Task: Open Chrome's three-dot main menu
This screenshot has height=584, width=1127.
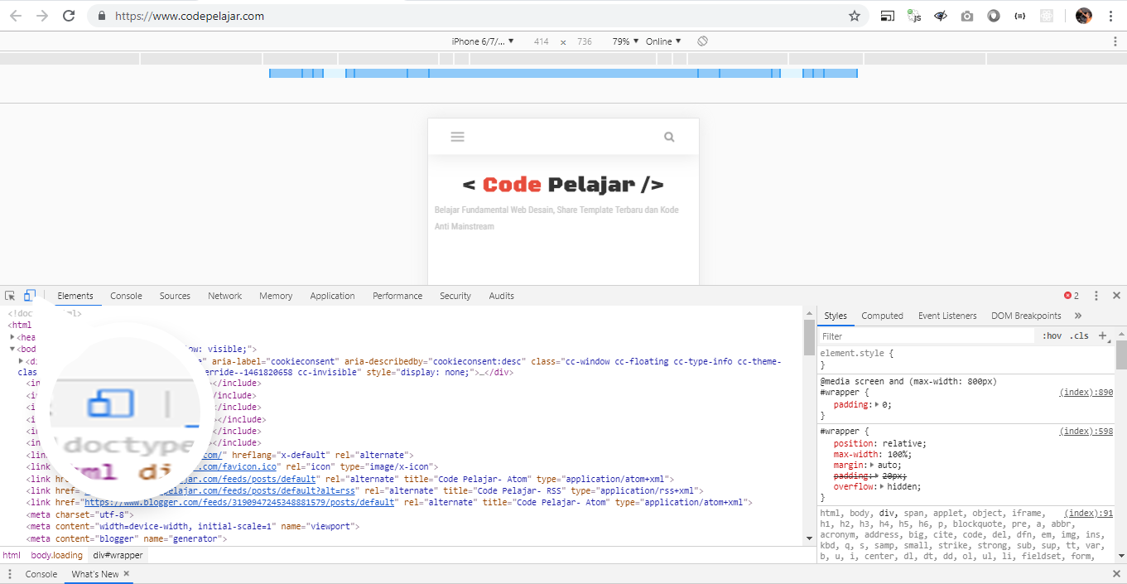Action: click(1110, 16)
